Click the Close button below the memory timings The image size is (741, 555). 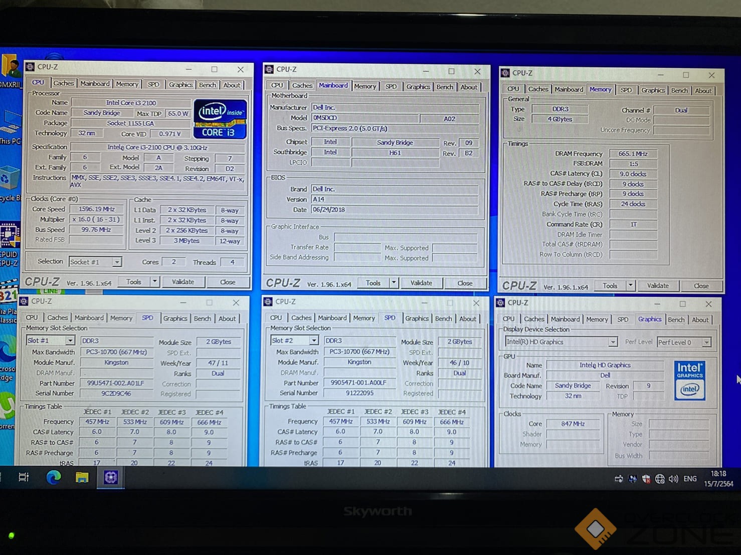(701, 286)
